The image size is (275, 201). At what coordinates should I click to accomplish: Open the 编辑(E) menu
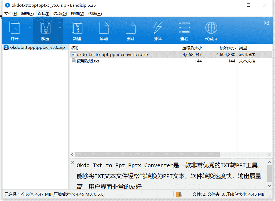[x=27, y=14]
